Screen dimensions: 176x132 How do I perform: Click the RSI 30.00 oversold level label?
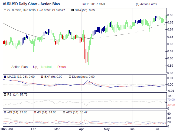click(171, 105)
